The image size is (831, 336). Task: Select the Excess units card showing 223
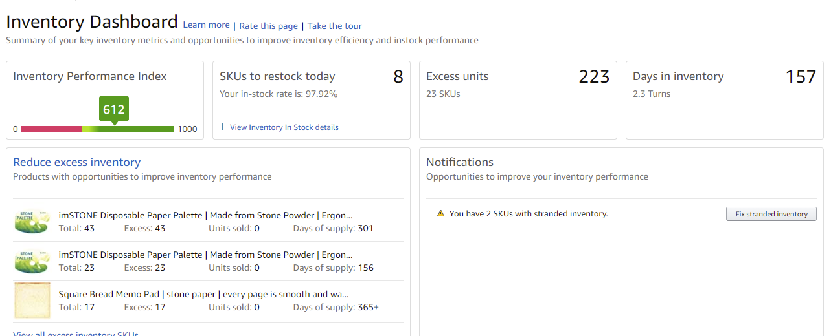point(518,100)
